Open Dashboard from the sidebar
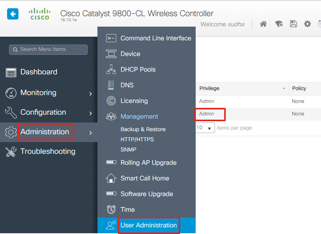 pos(39,72)
